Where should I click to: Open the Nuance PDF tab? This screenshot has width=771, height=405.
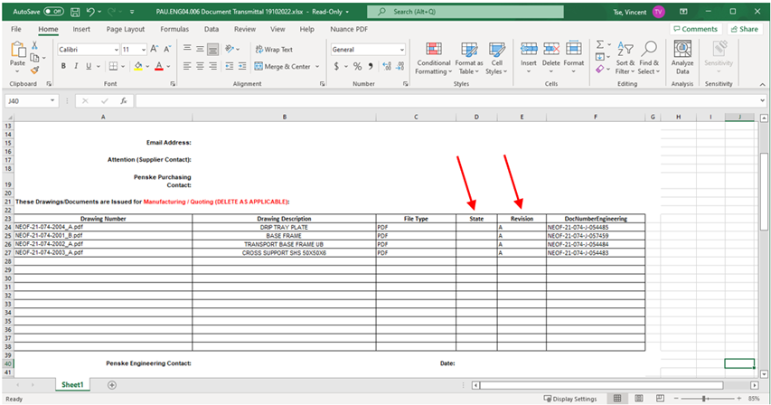coord(349,29)
